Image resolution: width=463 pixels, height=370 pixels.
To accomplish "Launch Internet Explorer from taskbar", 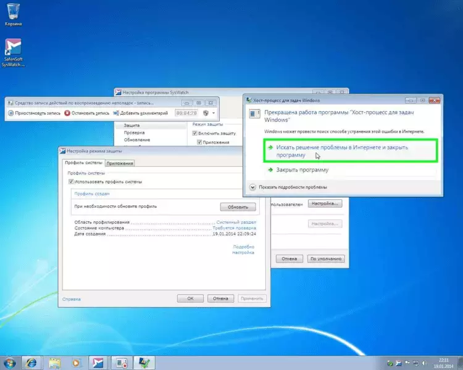I will click(x=31, y=363).
